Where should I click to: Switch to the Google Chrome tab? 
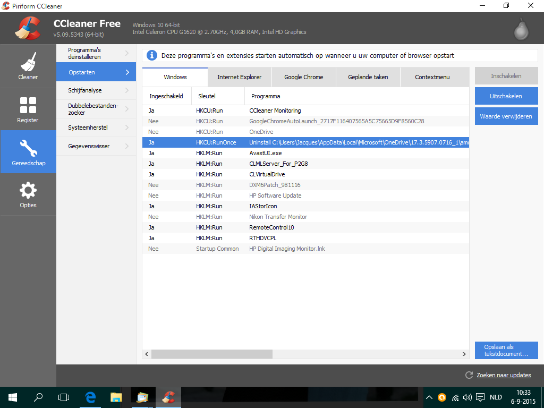point(303,77)
